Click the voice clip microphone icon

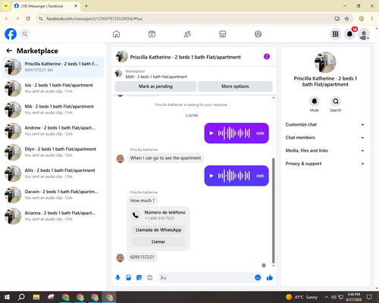(117, 278)
